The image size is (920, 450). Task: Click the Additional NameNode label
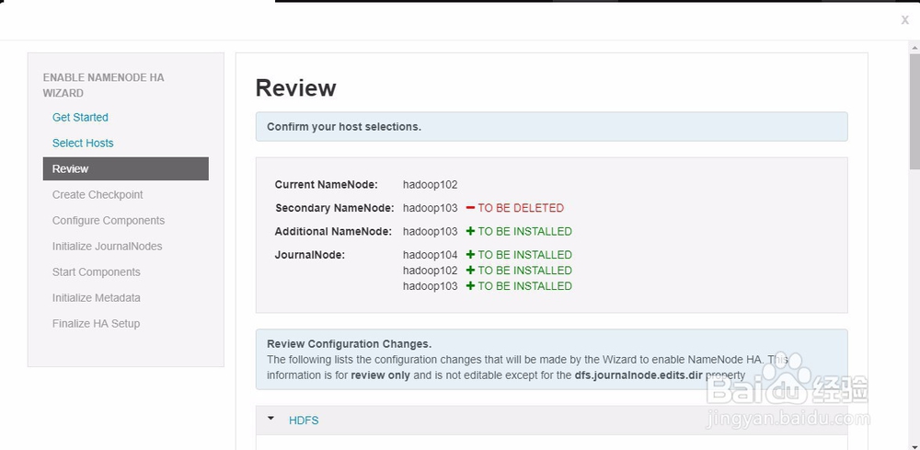click(x=333, y=231)
